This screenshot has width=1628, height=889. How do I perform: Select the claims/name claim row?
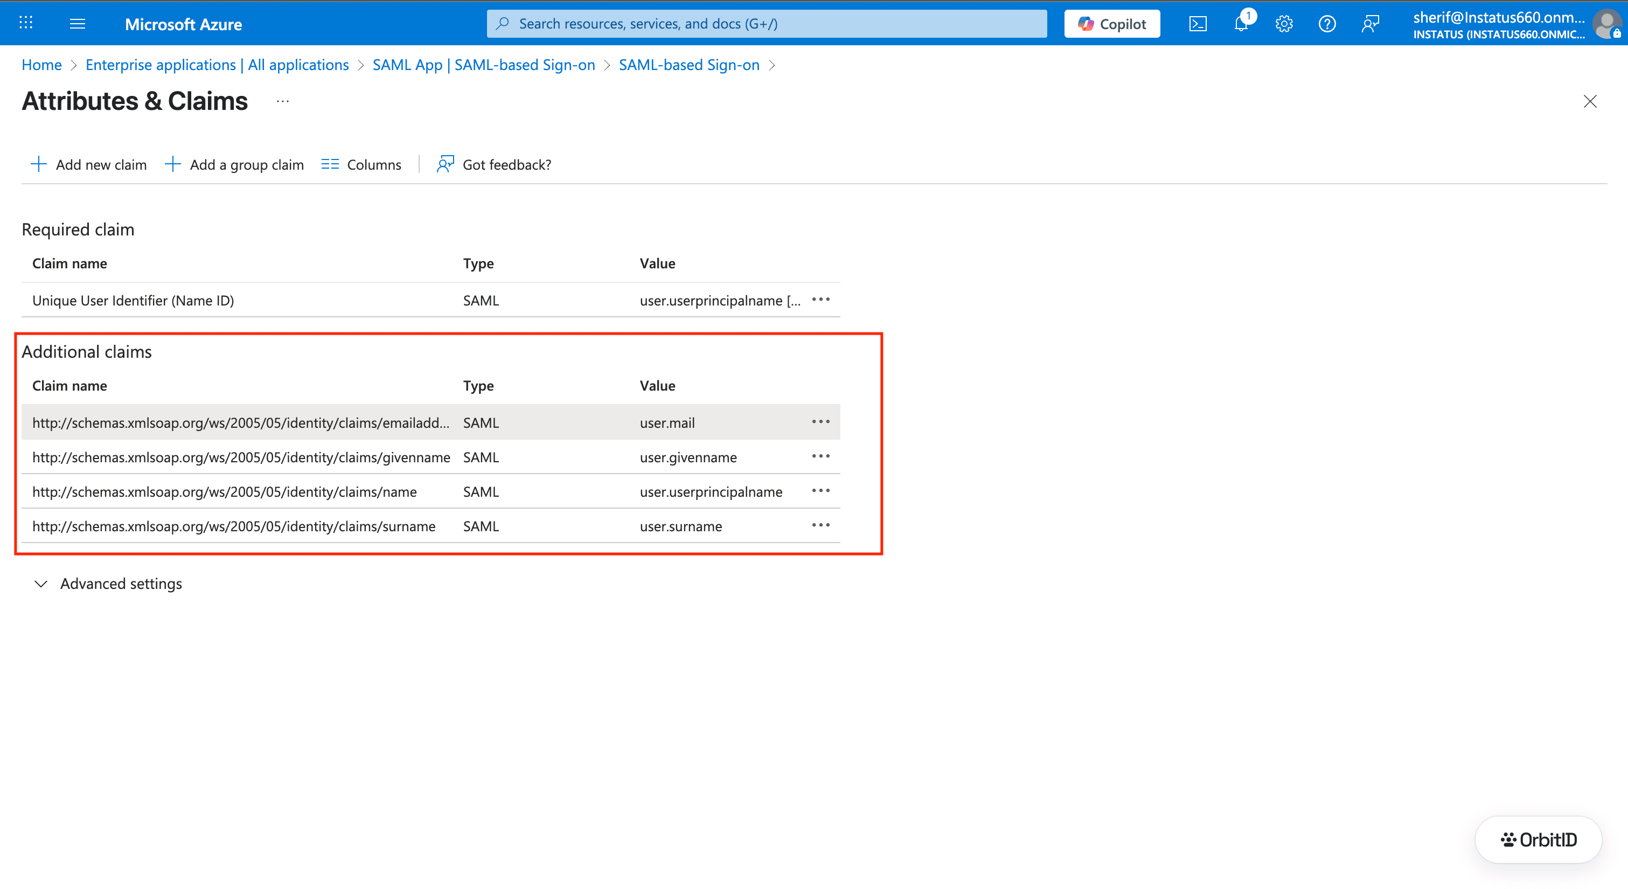click(430, 491)
